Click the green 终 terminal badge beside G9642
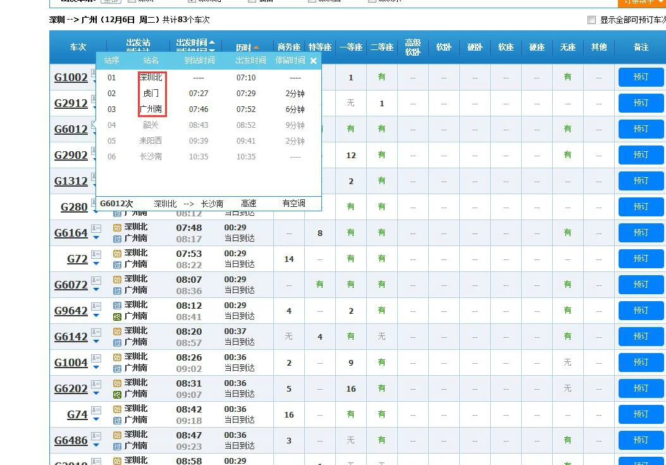 click(118, 315)
